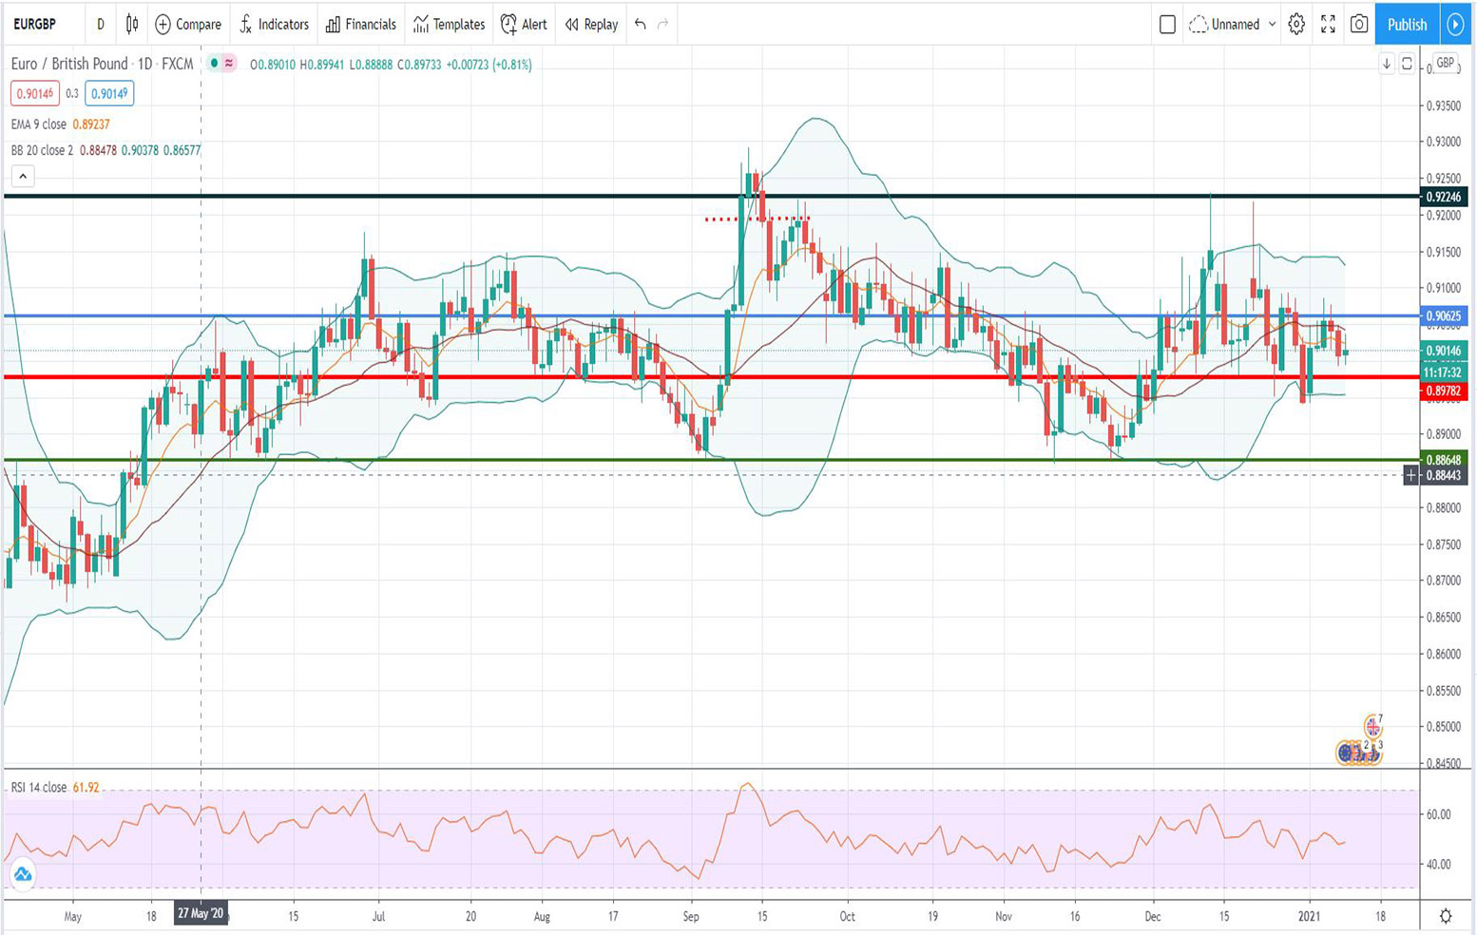Click the undo arrow
The width and height of the screenshot is (1477, 935).
click(x=641, y=24)
